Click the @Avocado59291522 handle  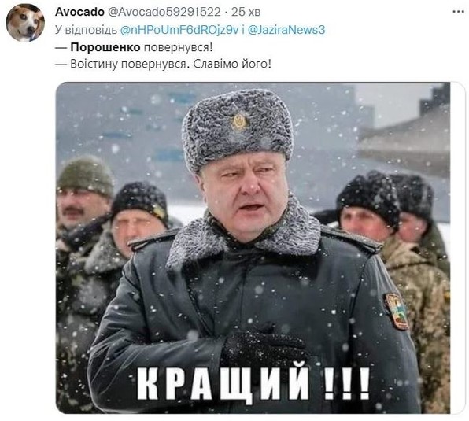point(164,12)
